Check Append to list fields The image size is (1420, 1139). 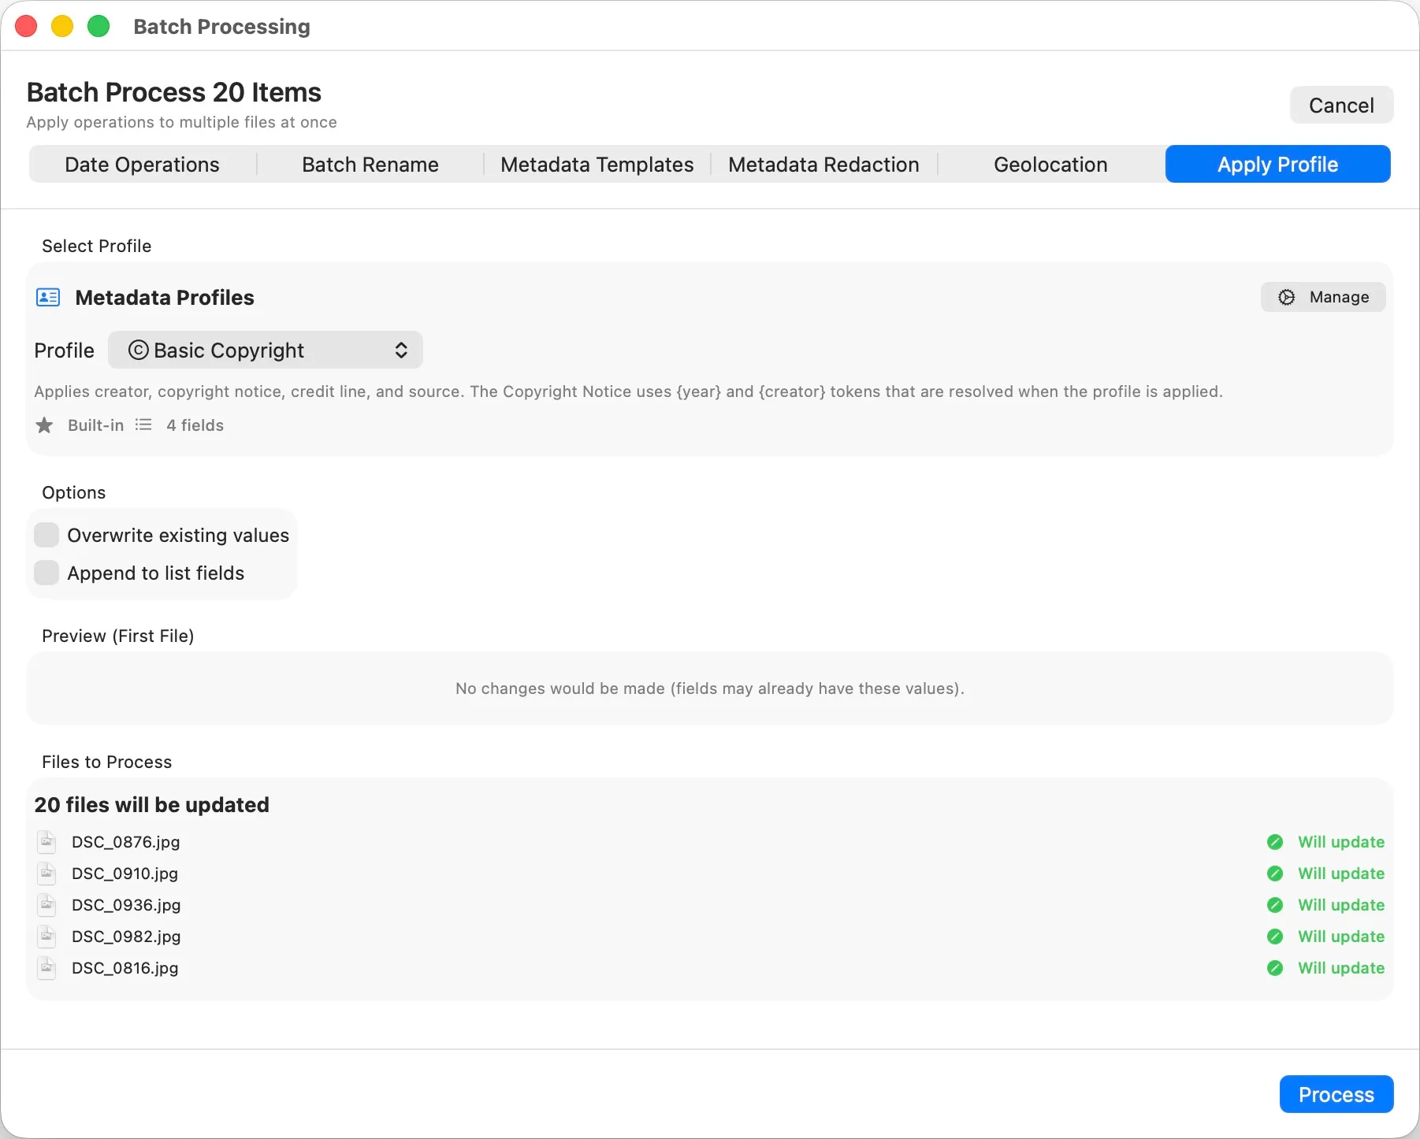47,573
